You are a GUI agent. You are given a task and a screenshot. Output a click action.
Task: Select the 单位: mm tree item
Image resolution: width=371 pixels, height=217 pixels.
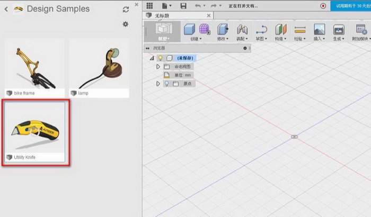click(x=182, y=75)
